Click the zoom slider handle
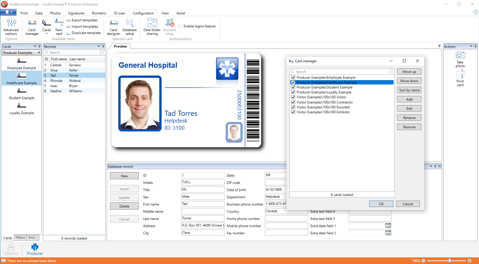 [x=450, y=261]
